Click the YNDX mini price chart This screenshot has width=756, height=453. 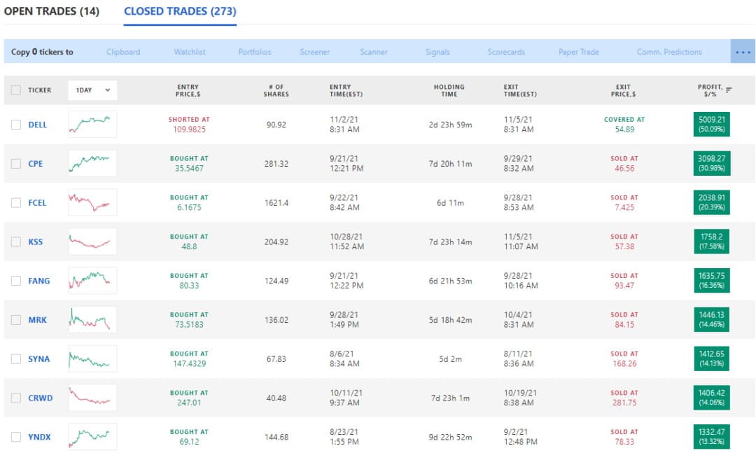(92, 437)
